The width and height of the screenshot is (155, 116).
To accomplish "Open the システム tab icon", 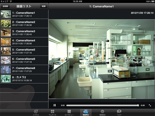I will point(36,112).
